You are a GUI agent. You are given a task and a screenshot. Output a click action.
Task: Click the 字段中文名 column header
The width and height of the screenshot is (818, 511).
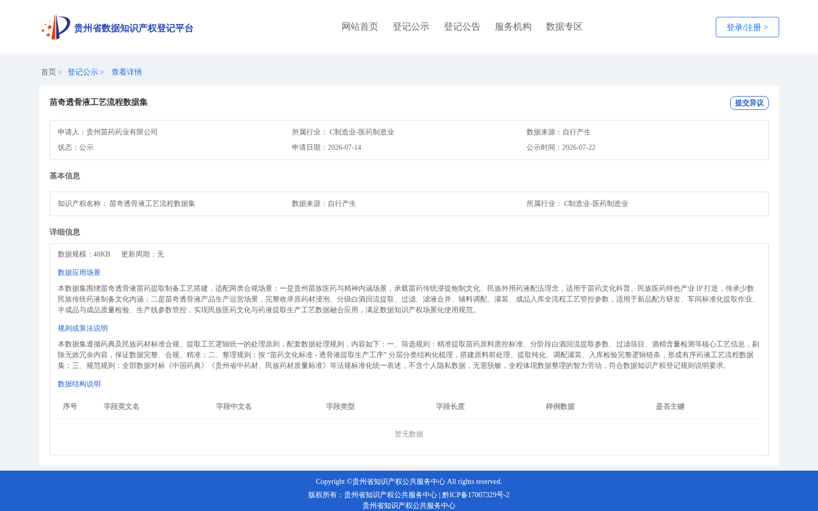point(234,406)
